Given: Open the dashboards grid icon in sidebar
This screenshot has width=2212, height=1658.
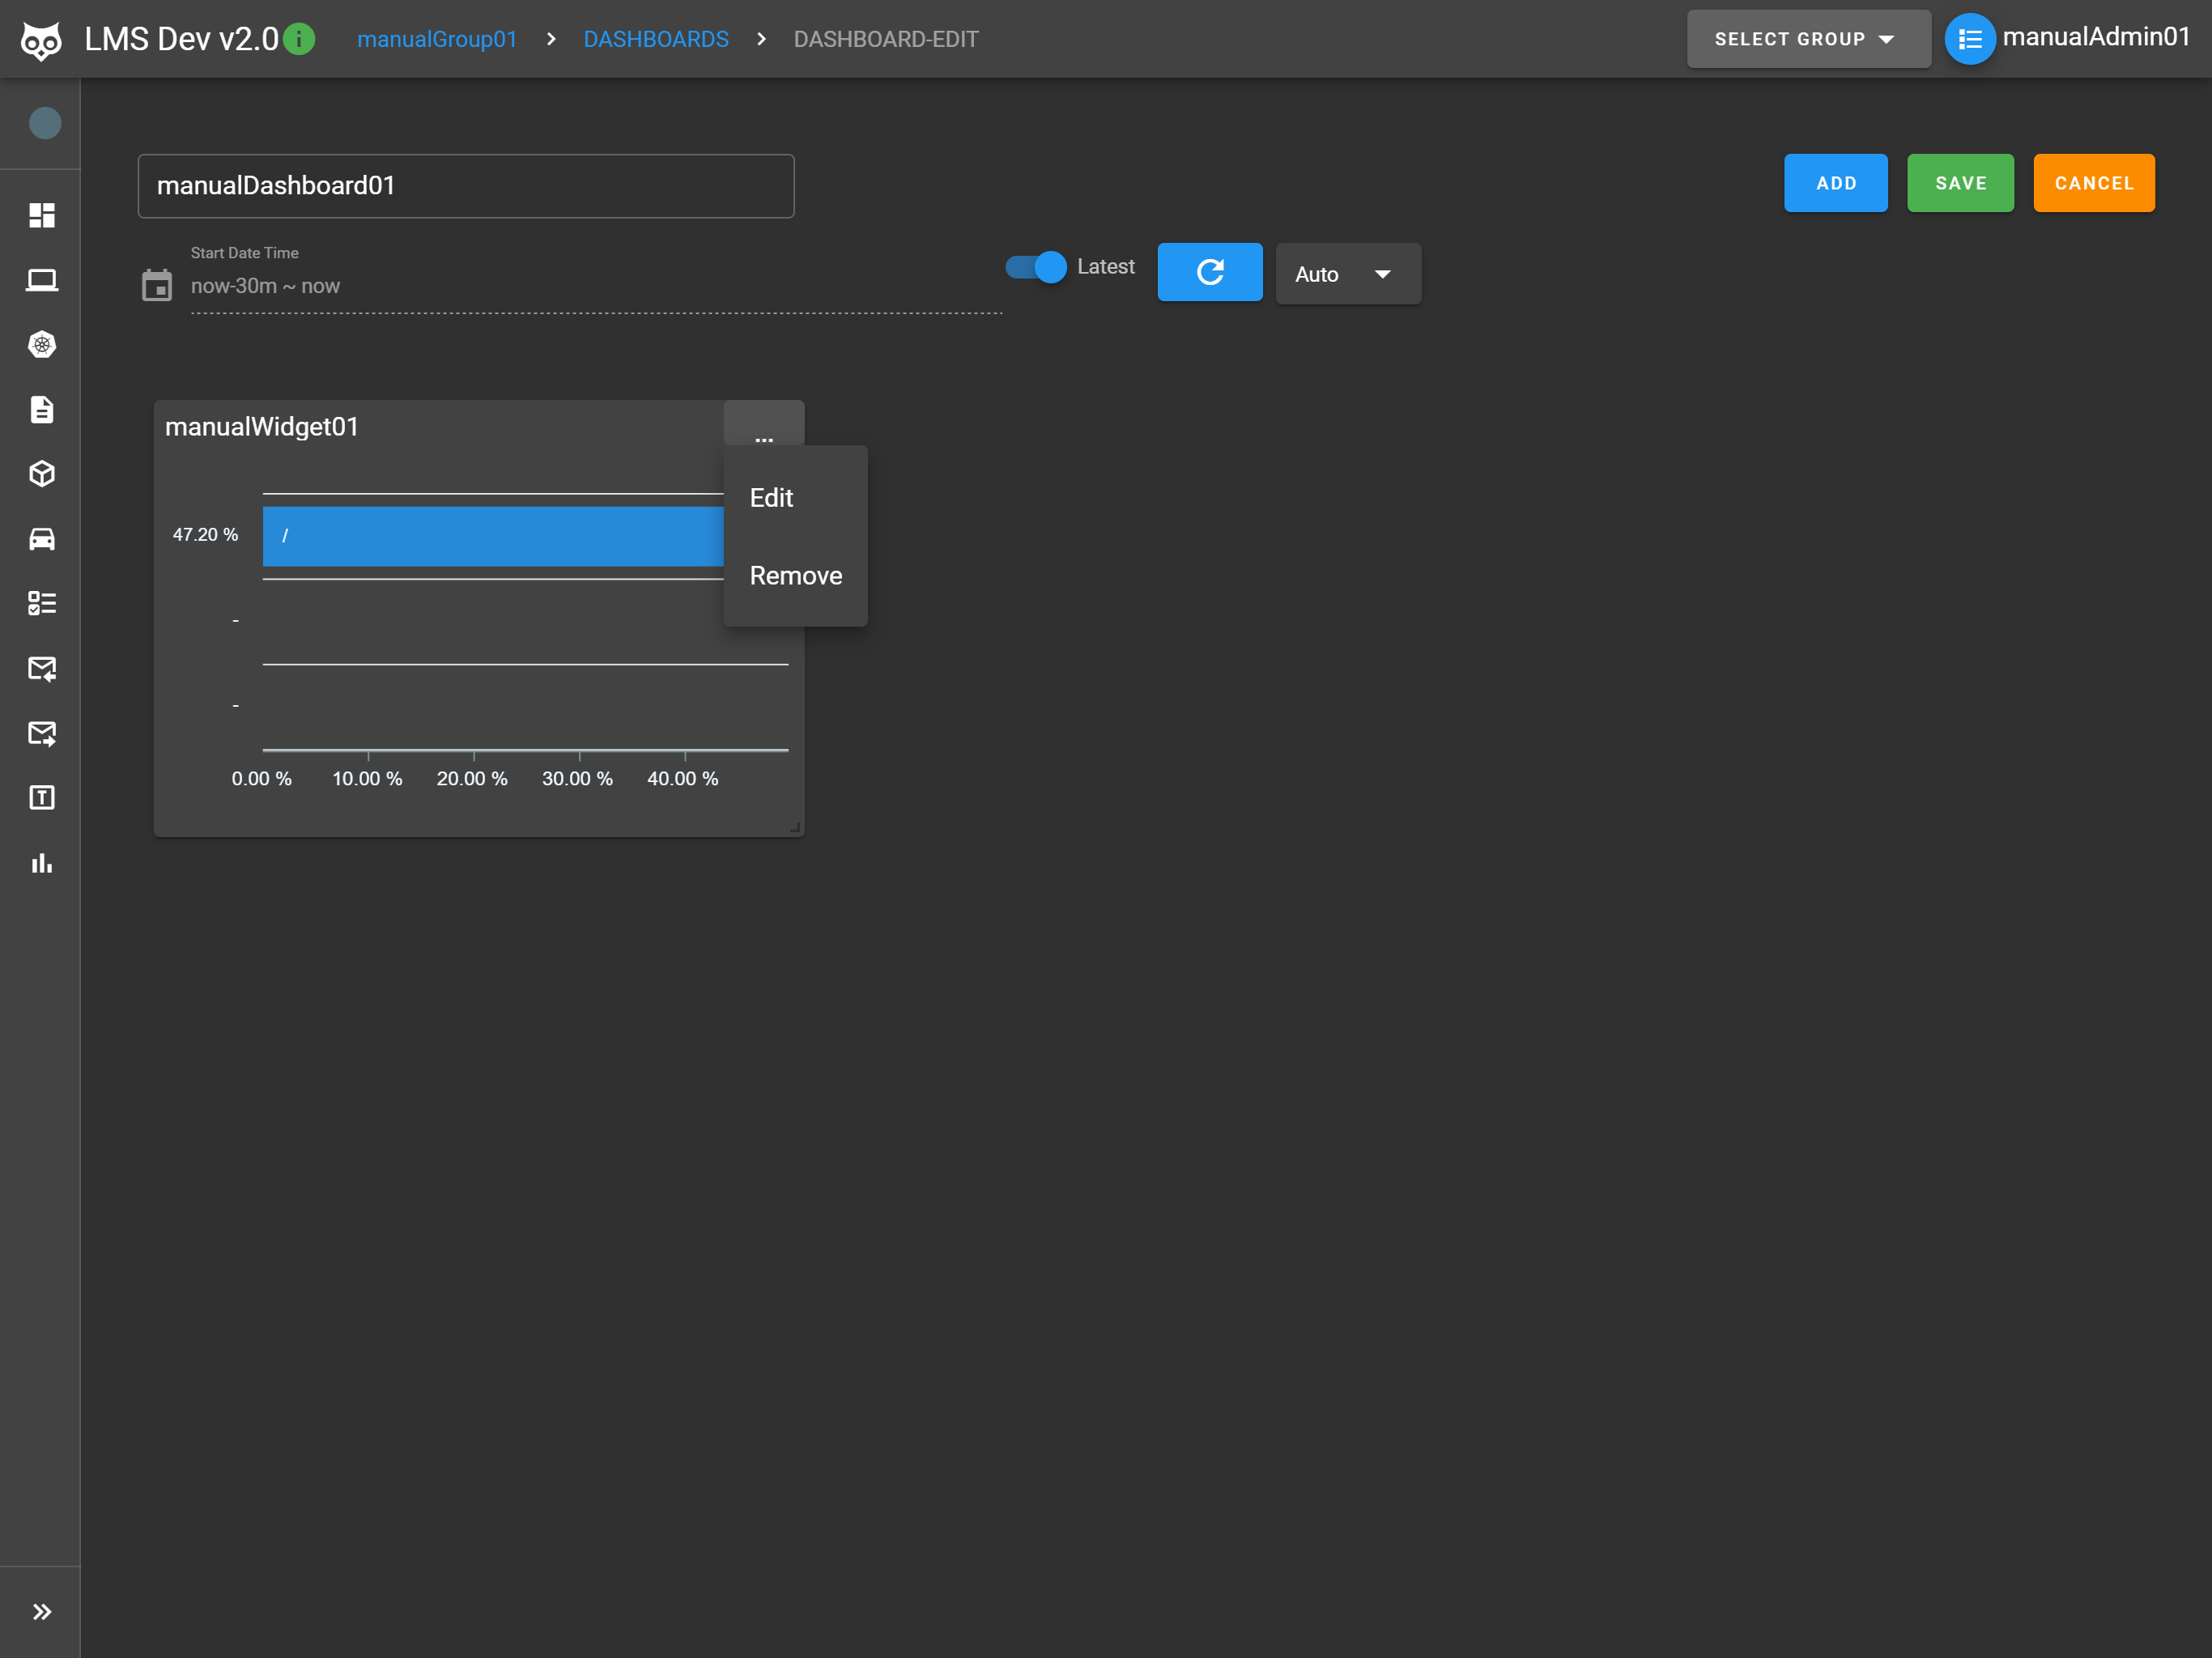Looking at the screenshot, I should click(41, 215).
